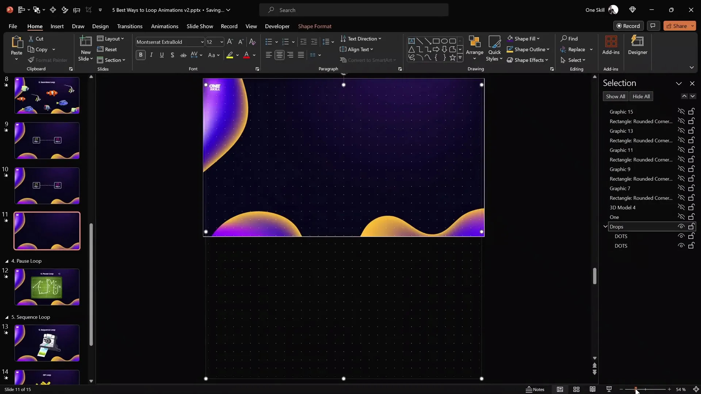Collapse the 4. Pause Loop section
This screenshot has height=394, width=701.
pos(7,261)
